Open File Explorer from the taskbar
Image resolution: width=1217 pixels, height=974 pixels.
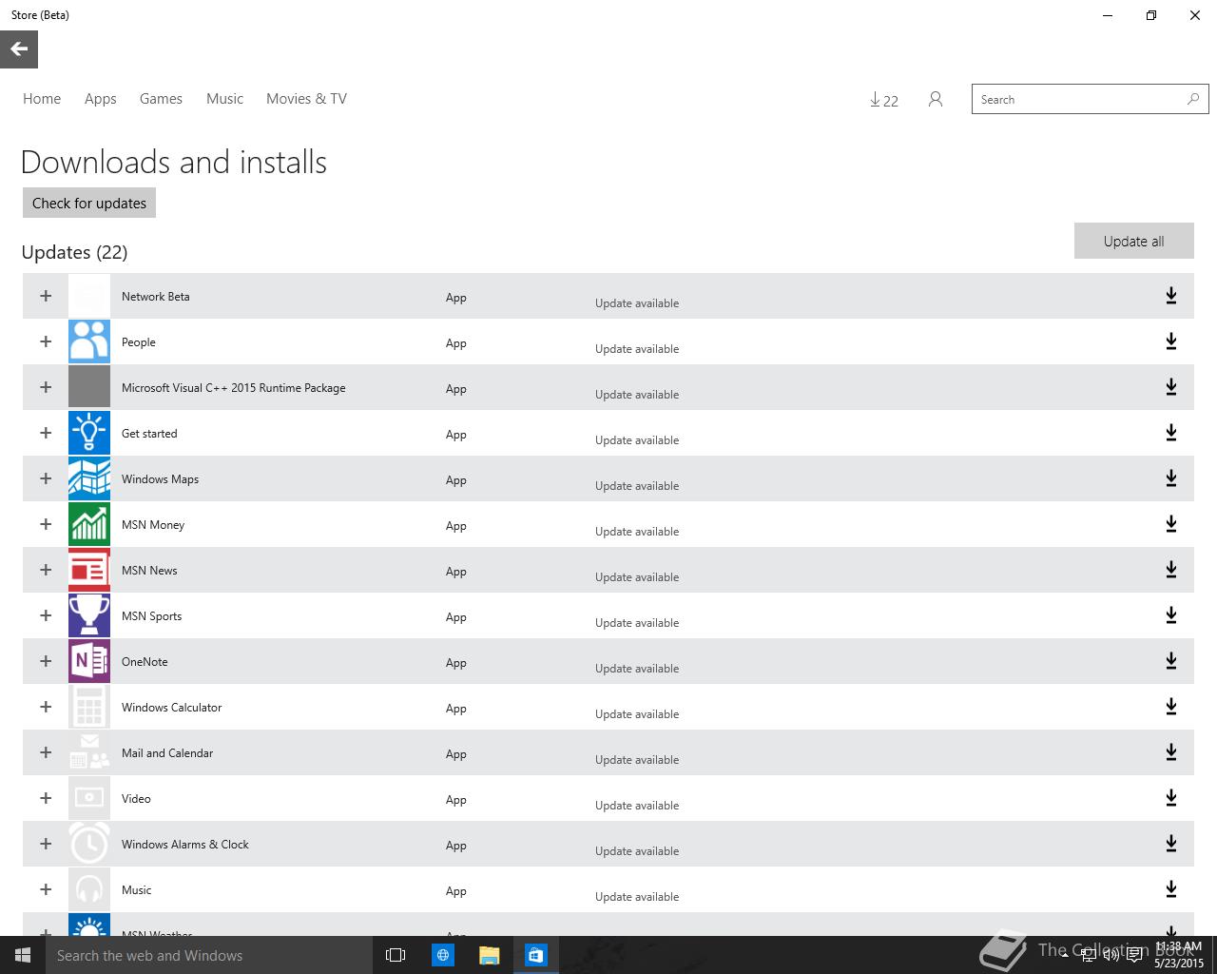[490, 955]
